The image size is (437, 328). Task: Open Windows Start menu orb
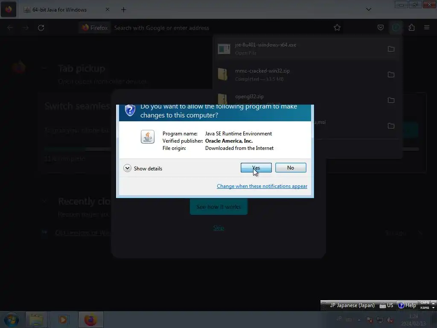(11, 319)
